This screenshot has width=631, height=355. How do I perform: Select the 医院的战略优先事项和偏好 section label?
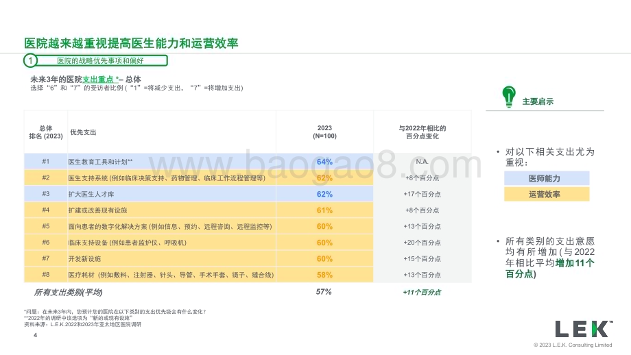100,61
